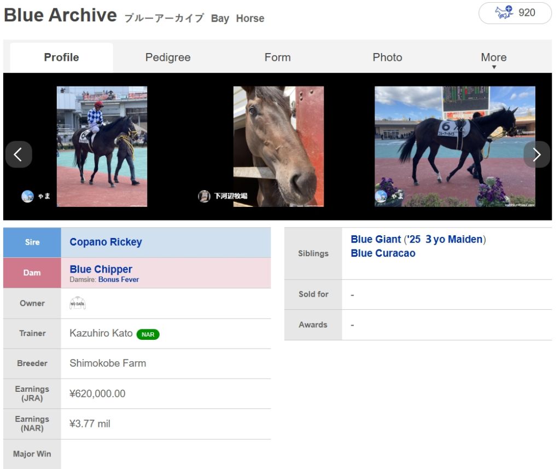Select trainer name Kazuhiro Kato

point(101,333)
